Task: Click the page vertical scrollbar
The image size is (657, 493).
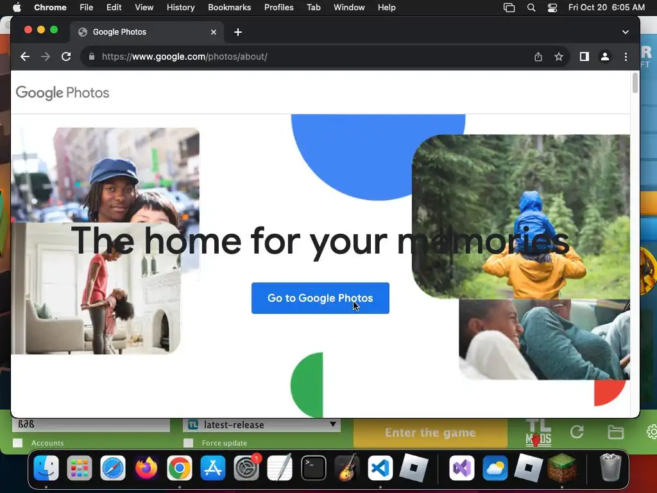Action: point(635,83)
